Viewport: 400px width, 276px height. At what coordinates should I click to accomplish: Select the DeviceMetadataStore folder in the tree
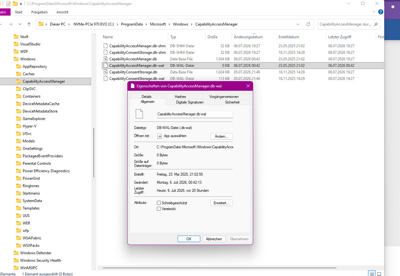pyautogui.click(x=40, y=111)
